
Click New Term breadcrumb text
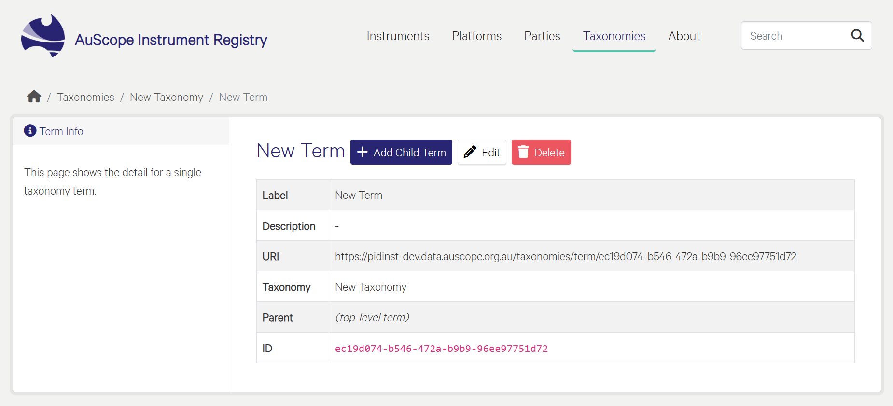243,97
